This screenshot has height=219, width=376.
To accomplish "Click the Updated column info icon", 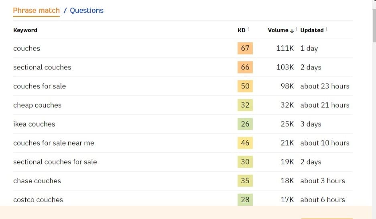I will 327,29.
